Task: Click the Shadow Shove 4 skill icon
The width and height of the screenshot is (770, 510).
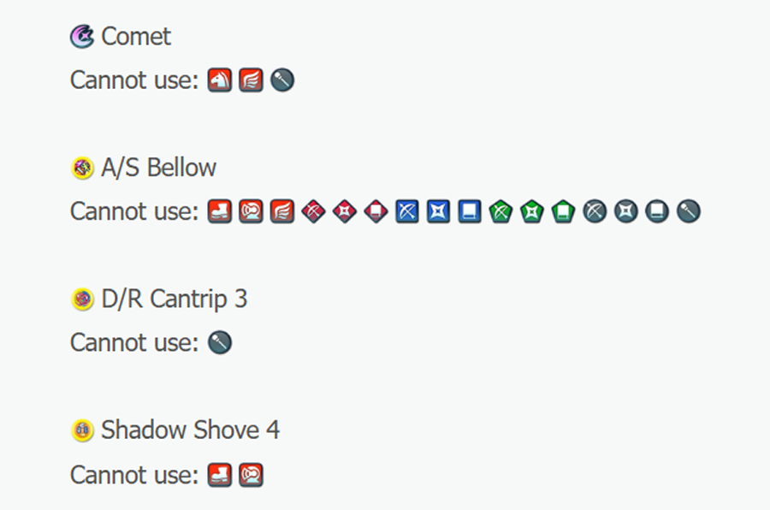Action: 82,430
